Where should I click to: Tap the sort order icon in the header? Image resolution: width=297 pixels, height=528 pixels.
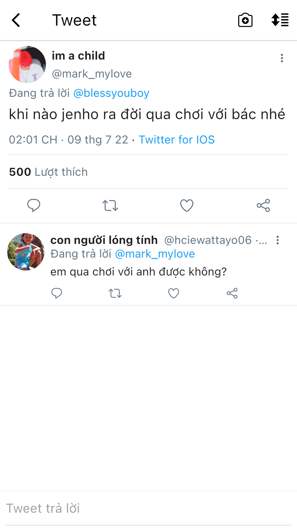[x=280, y=20]
